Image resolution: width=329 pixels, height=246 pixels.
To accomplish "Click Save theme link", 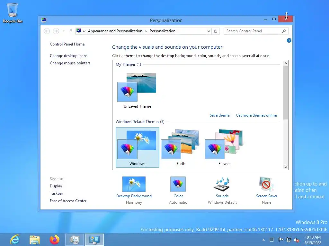I will [219, 115].
